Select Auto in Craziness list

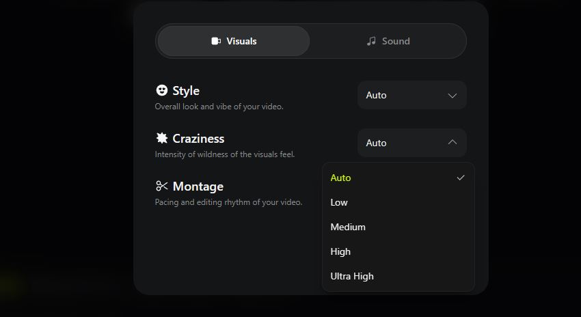[x=341, y=178]
